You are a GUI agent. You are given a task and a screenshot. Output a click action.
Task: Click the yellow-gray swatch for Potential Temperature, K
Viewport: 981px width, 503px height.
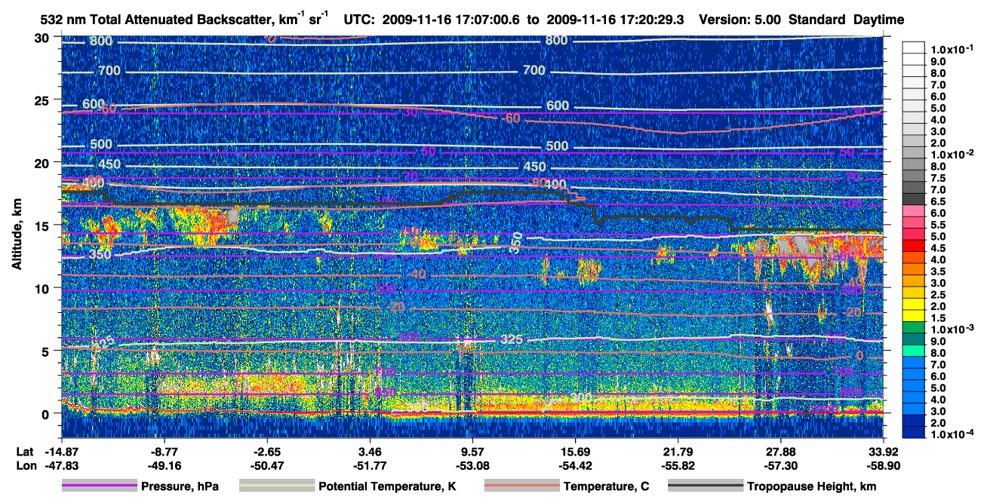pyautogui.click(x=275, y=486)
